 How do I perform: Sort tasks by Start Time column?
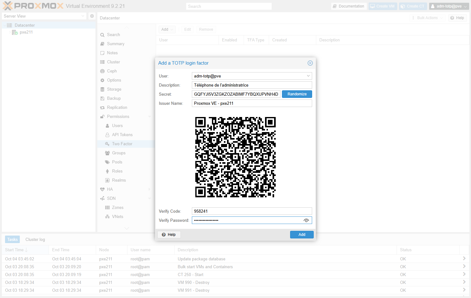click(25, 250)
